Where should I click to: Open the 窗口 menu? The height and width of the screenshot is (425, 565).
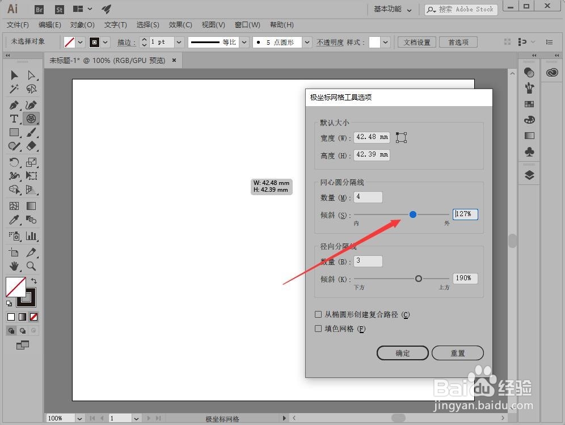pos(247,24)
